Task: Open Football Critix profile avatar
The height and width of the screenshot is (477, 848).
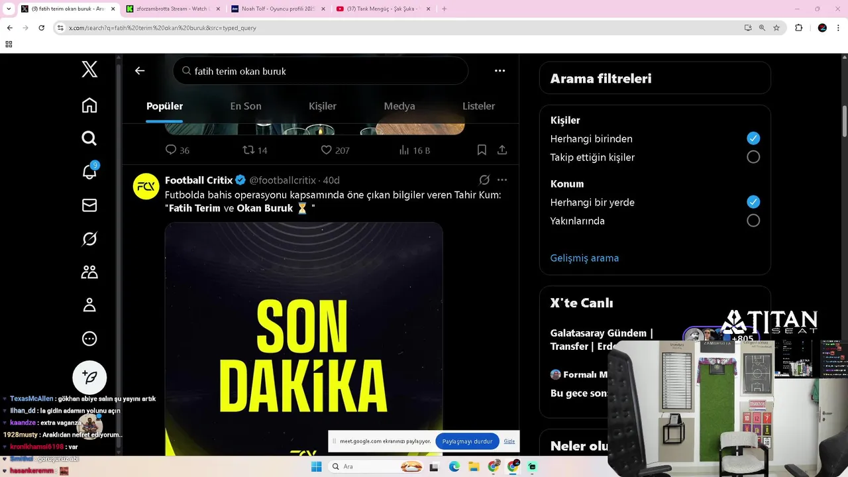Action: (x=146, y=187)
